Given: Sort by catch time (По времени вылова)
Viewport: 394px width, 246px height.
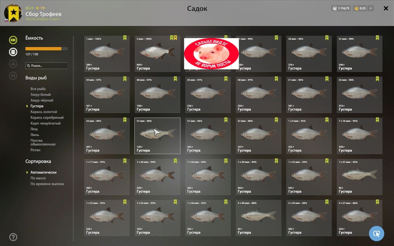Looking at the screenshot, I should pyautogui.click(x=47, y=184).
